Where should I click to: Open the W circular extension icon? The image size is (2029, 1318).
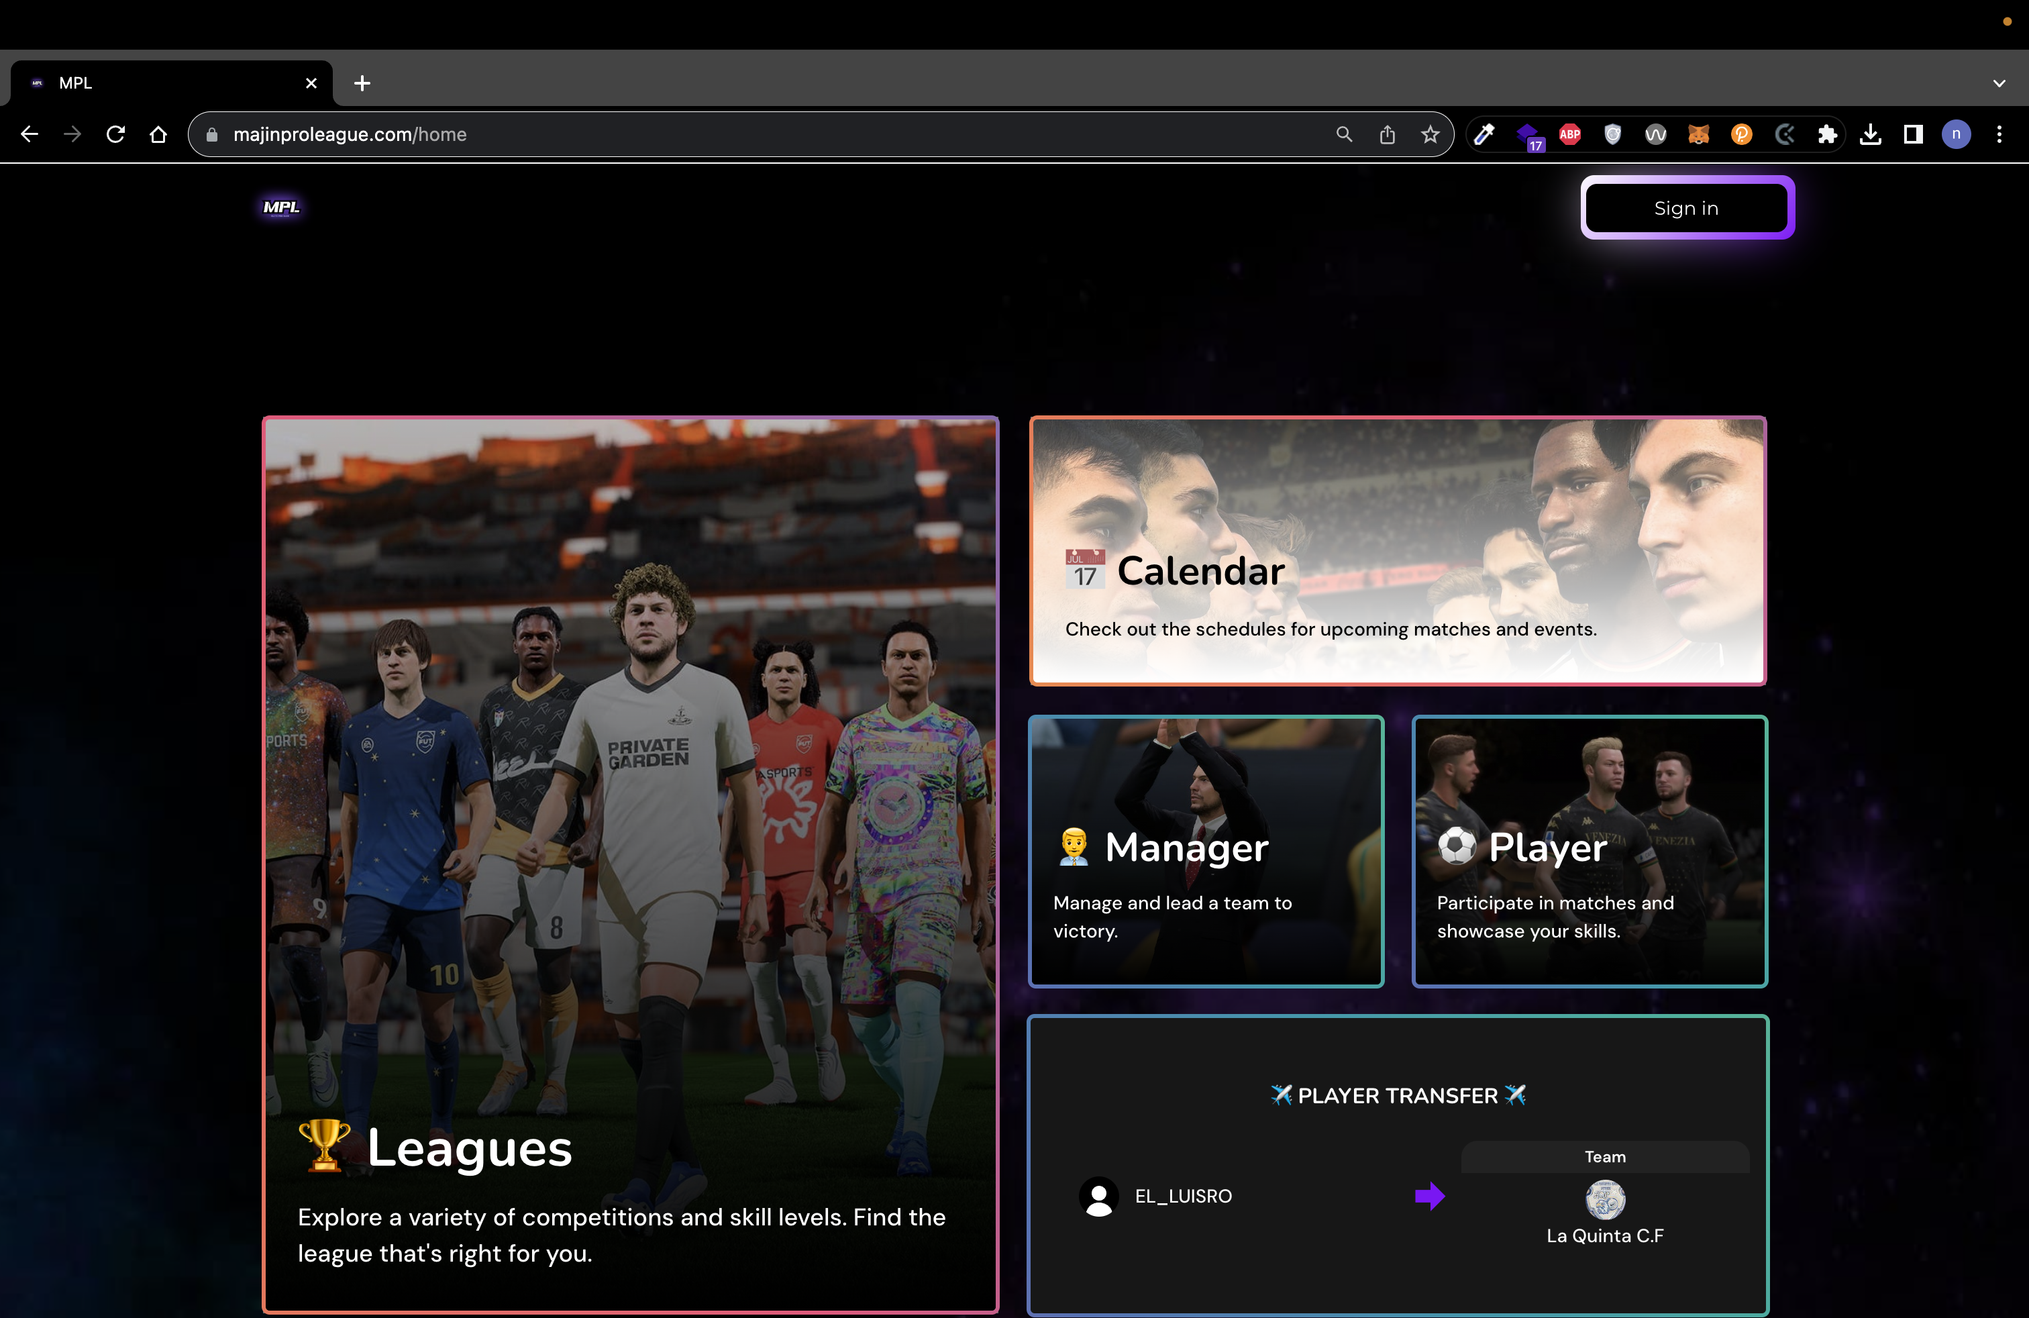pos(1655,134)
